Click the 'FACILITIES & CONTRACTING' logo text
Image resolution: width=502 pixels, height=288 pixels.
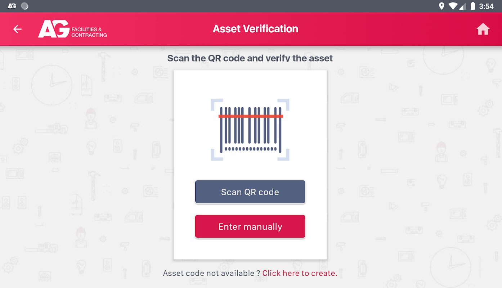tap(89, 32)
